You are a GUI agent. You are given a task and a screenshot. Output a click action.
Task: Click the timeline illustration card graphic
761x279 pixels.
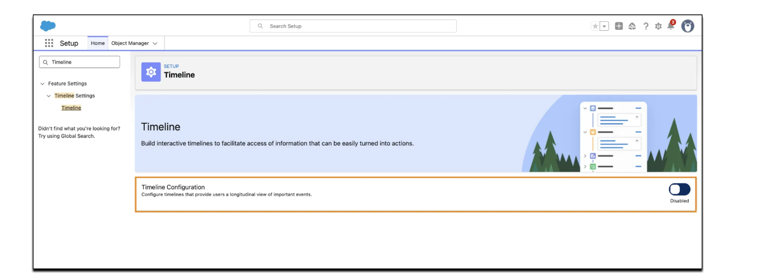(614, 137)
